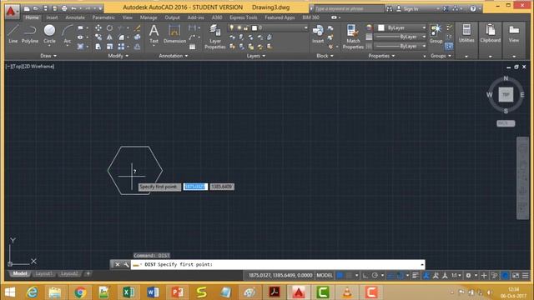The image size is (534, 300).
Task: Click the Text tool
Action: 154,34
